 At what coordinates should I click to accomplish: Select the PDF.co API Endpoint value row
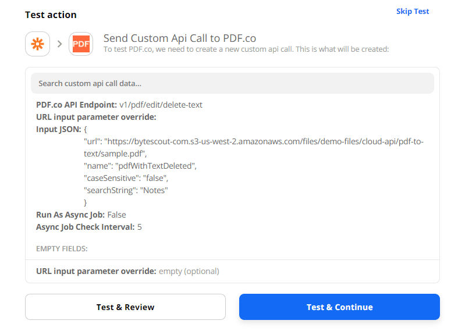pyautogui.click(x=119, y=105)
